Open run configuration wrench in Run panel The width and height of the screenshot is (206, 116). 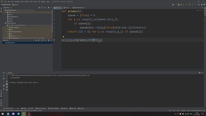pyautogui.click(x=4, y=79)
